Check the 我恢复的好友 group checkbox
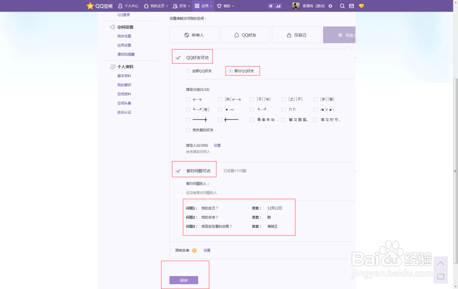 point(188,130)
